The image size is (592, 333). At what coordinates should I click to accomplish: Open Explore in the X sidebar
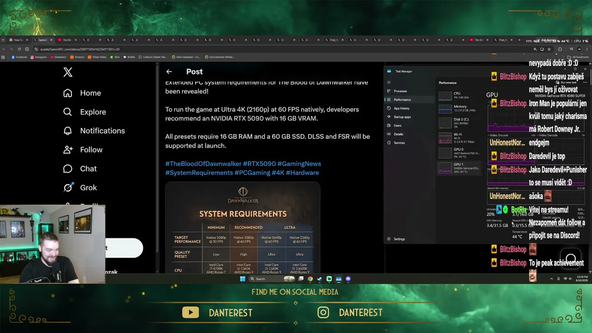[x=85, y=112]
